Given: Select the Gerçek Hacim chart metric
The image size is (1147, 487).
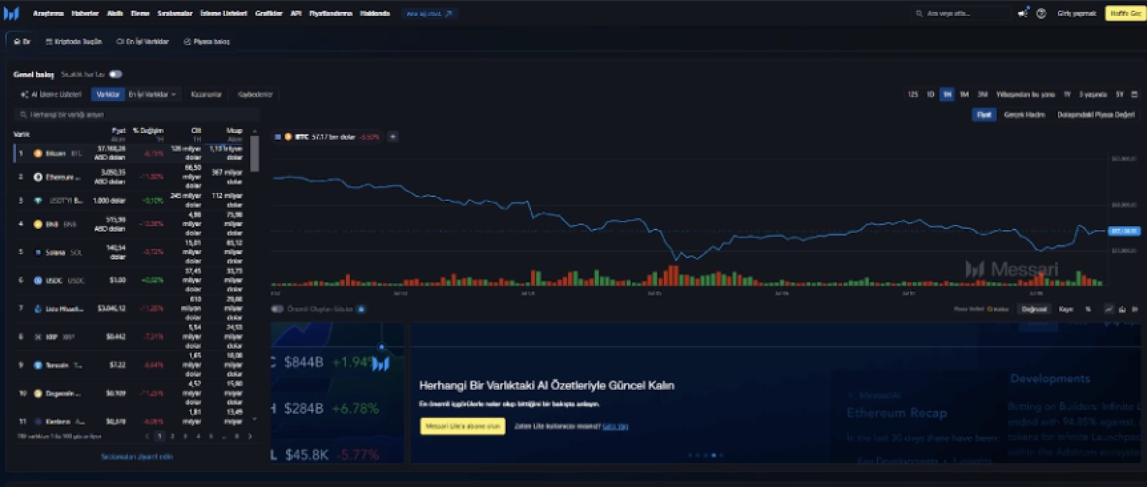Looking at the screenshot, I should tap(1025, 114).
